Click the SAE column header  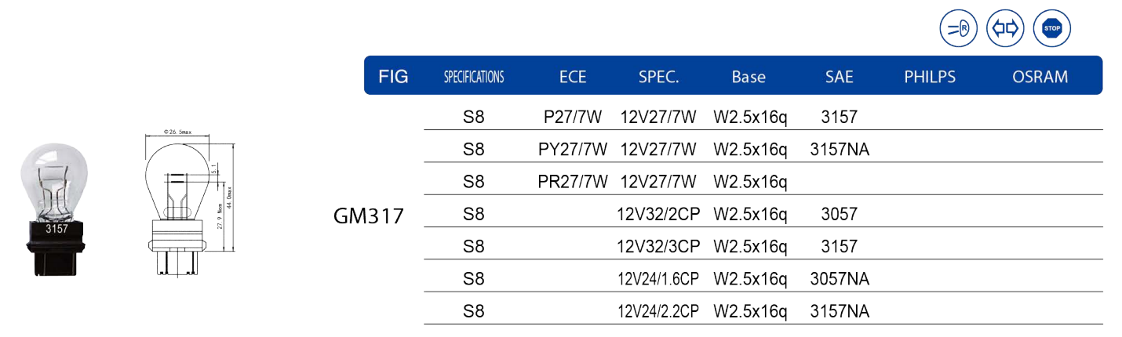[x=839, y=77]
